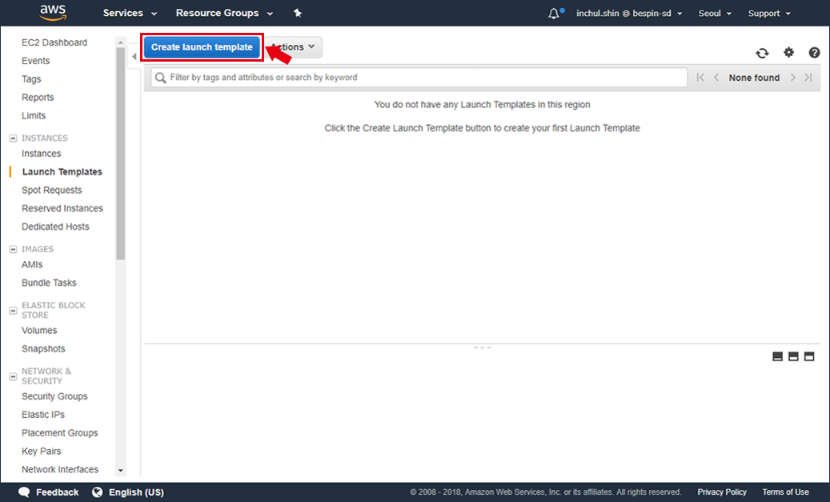This screenshot has width=830, height=502.
Task: Collapse the IMAGES section
Action: tap(14, 250)
